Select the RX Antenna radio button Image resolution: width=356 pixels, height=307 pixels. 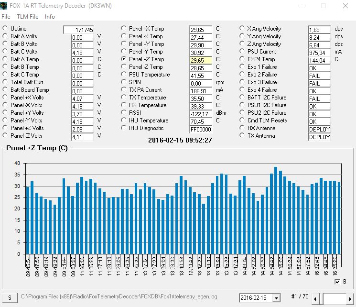click(x=242, y=128)
